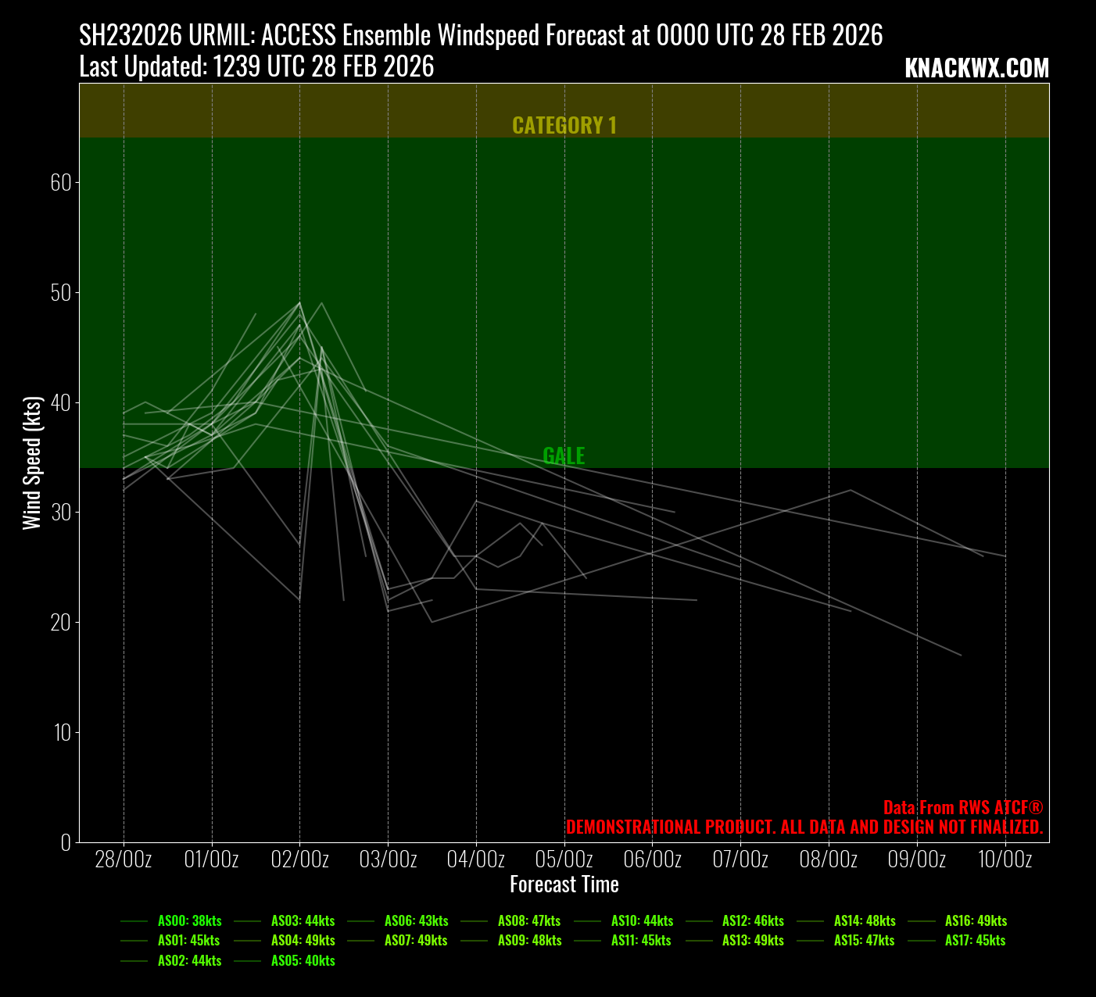Click the AS05: 40kts legend label

pyautogui.click(x=303, y=961)
